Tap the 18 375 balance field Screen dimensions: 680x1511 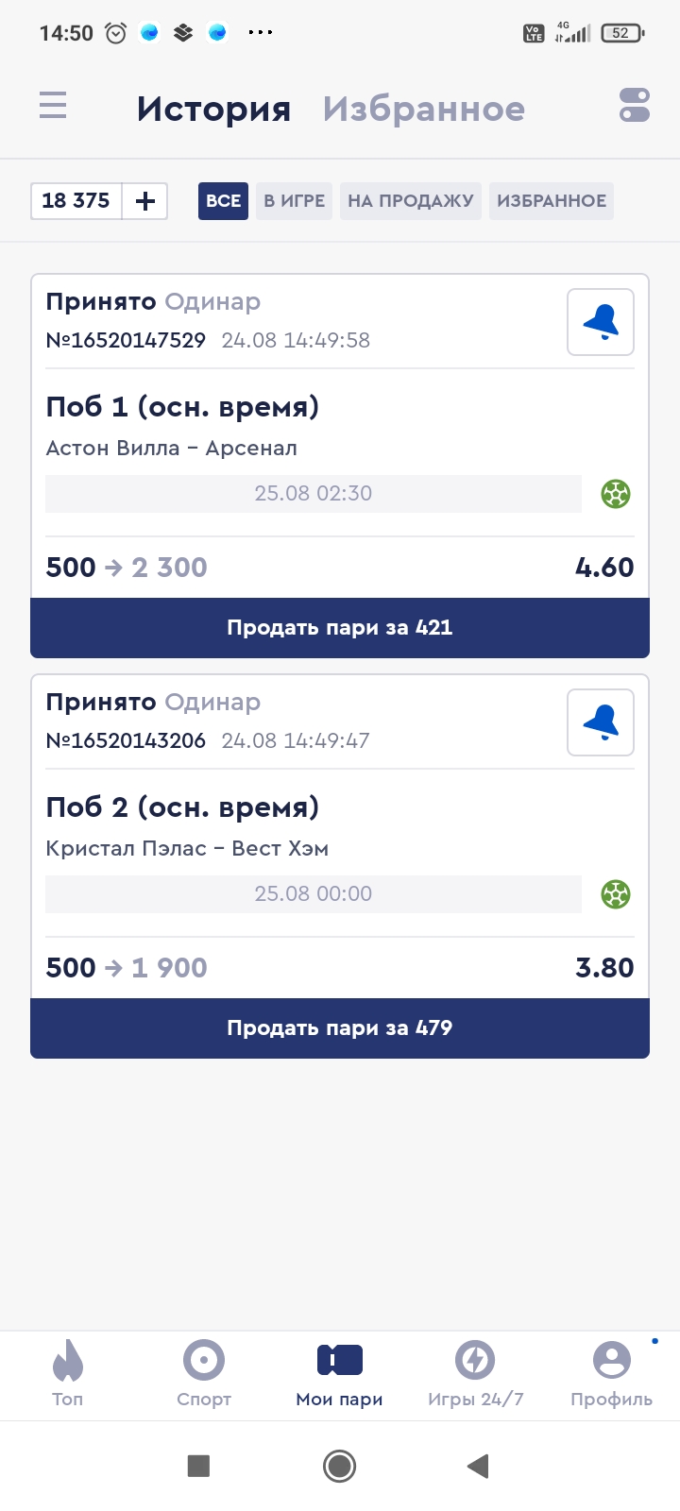[76, 201]
